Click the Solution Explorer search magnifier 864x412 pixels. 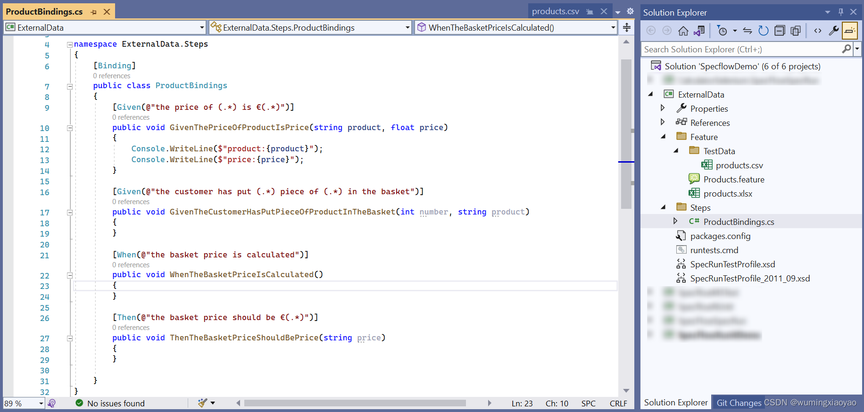point(847,49)
